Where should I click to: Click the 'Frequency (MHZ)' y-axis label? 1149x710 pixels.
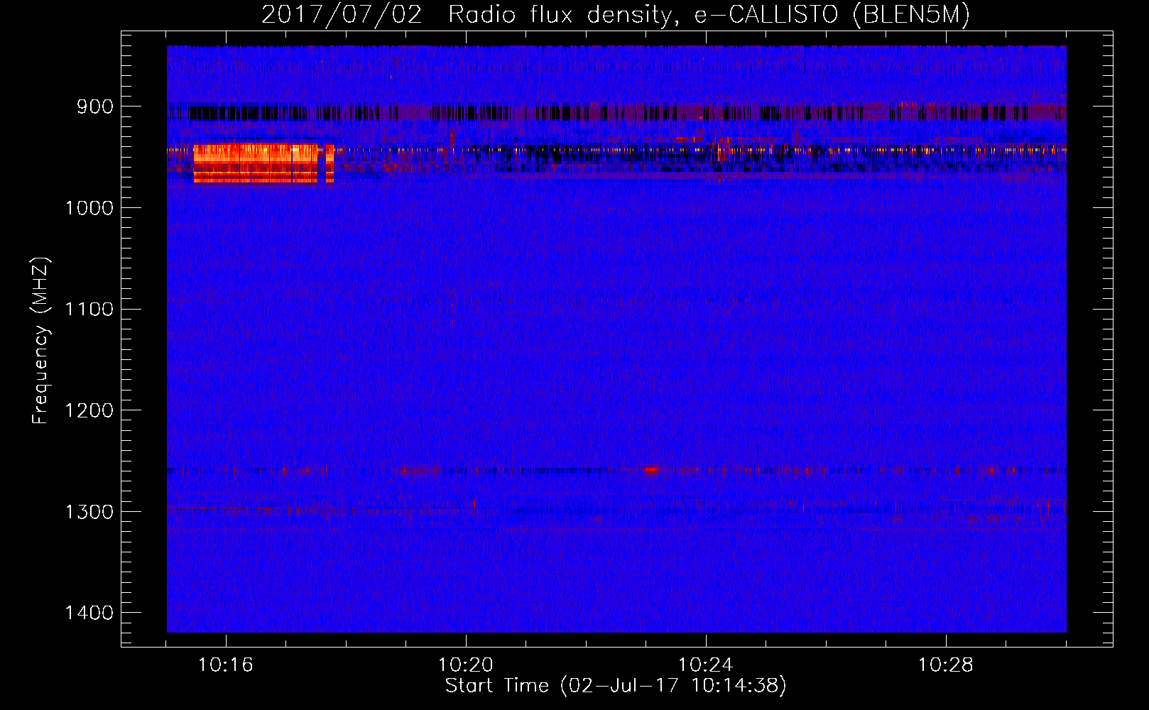click(x=40, y=341)
